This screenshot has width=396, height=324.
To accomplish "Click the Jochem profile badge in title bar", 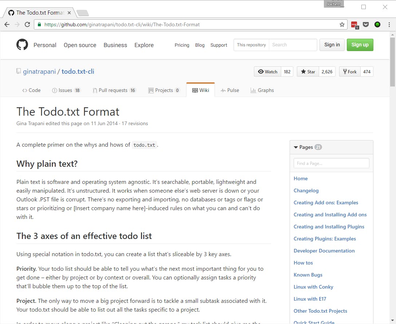I will click(x=334, y=4).
